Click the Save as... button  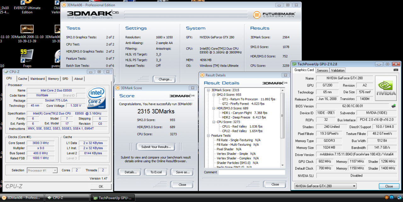(x=182, y=172)
